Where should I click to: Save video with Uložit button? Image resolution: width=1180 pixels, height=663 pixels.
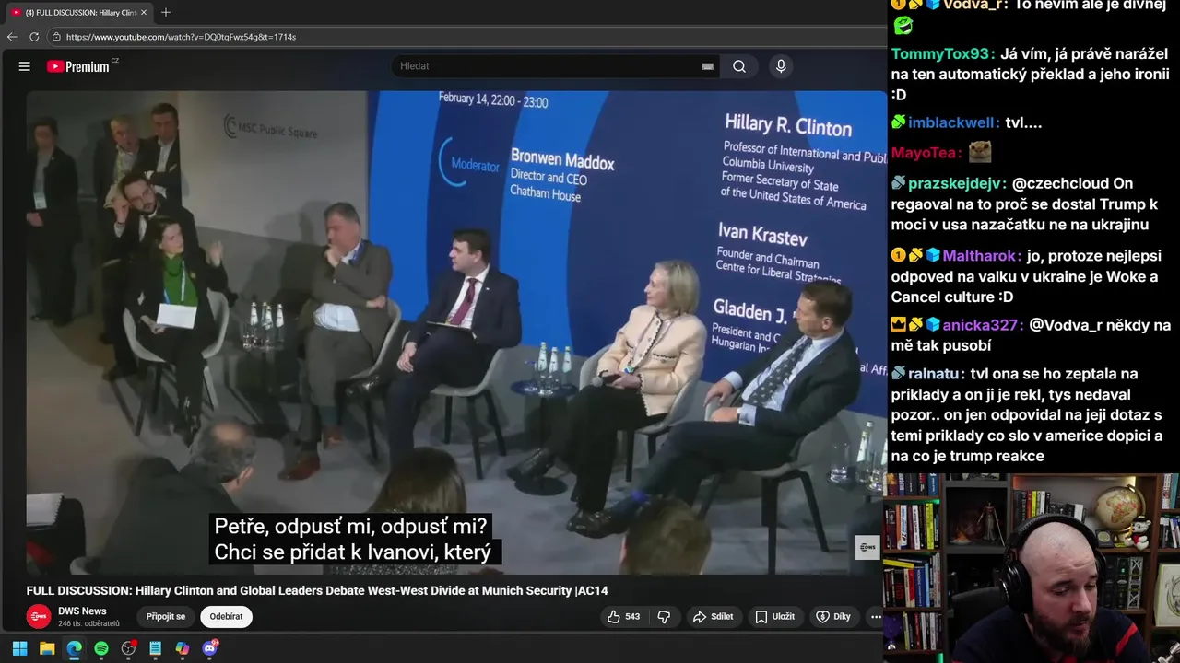(774, 616)
